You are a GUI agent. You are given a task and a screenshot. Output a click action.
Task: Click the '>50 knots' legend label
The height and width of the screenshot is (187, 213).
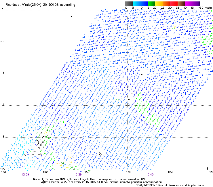pos(205,8)
